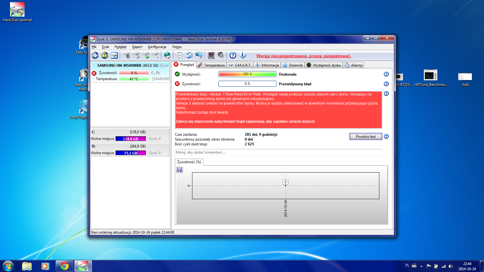Screen dimensions: 484x272
Task: Switch to the Dziennik tab
Action: pyautogui.click(x=293, y=65)
